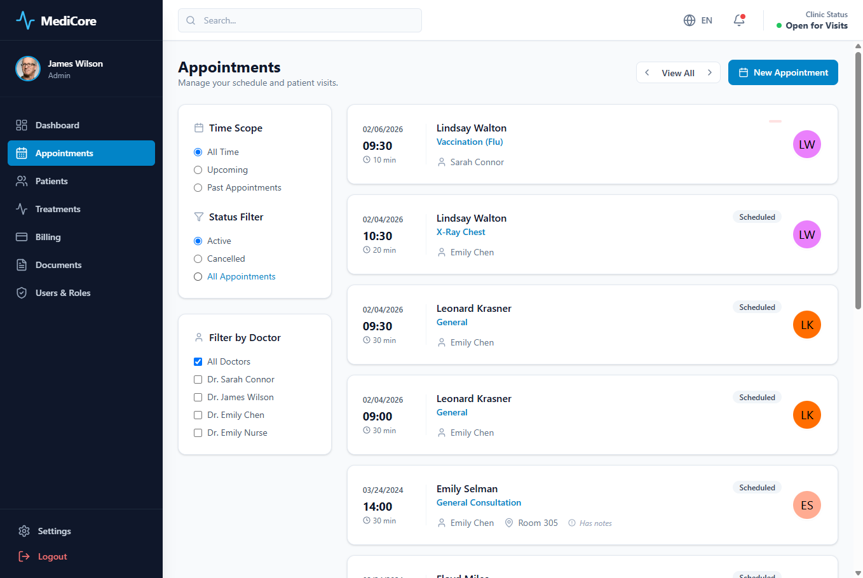Open James Wilson profile avatar
The width and height of the screenshot is (863, 578).
(28, 69)
